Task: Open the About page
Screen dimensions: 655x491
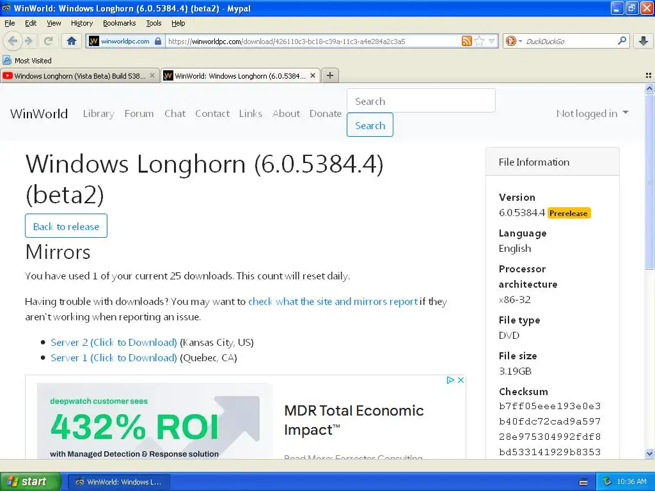Action: click(x=286, y=114)
